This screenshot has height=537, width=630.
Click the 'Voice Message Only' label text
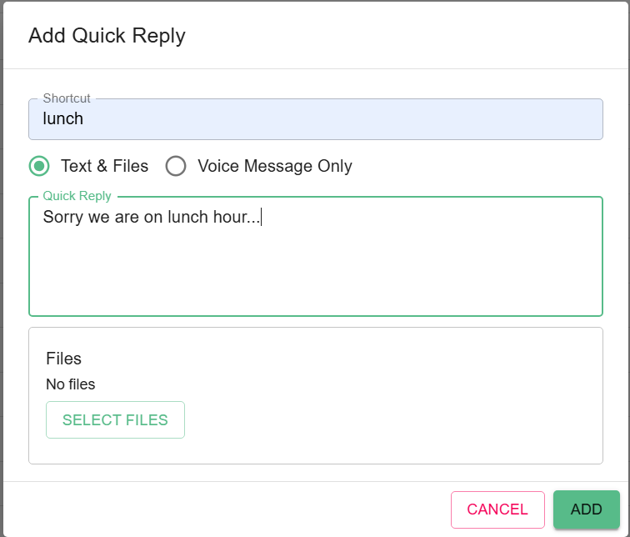(x=274, y=166)
